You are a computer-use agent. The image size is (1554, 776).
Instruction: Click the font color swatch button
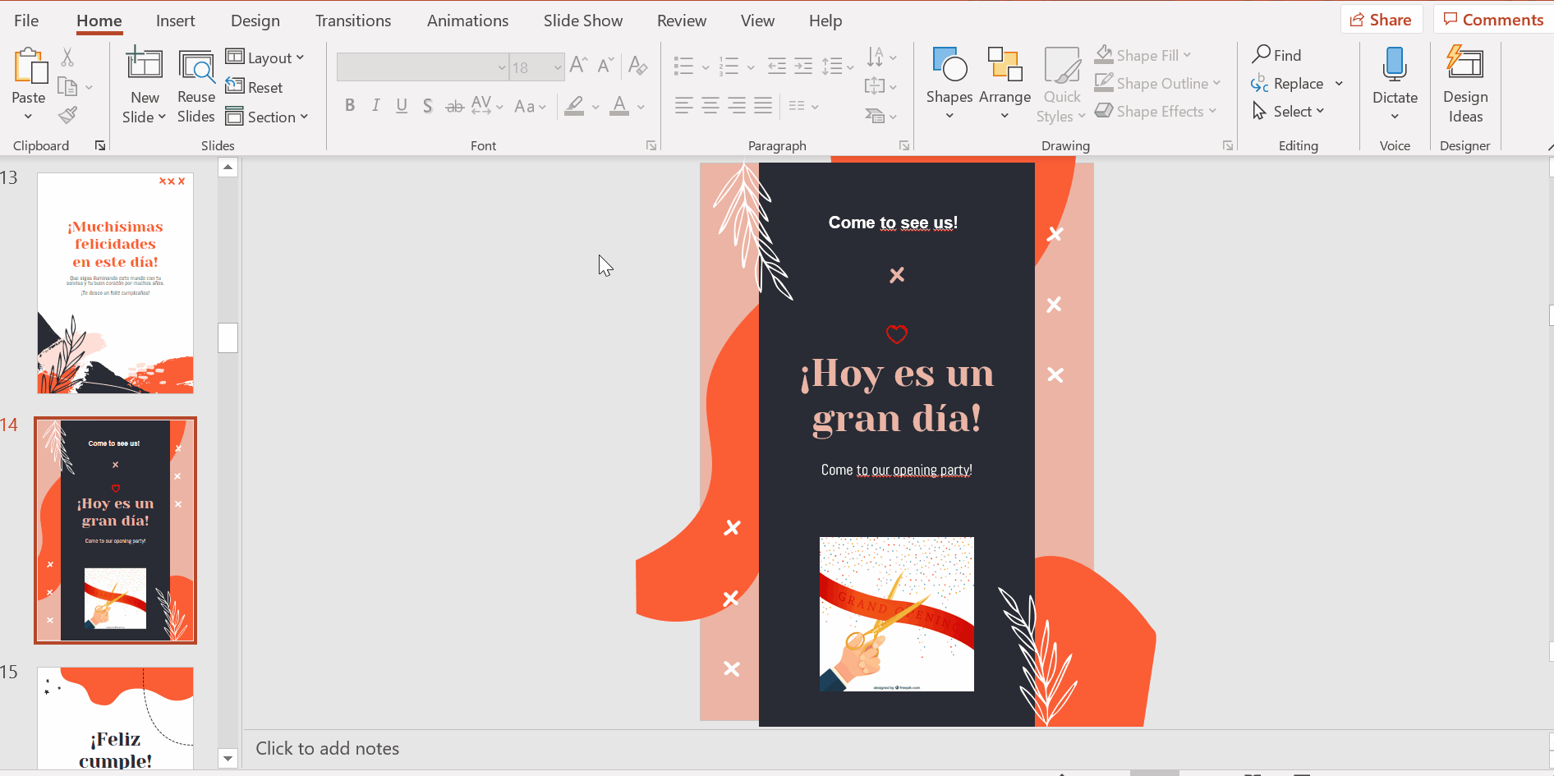(620, 105)
